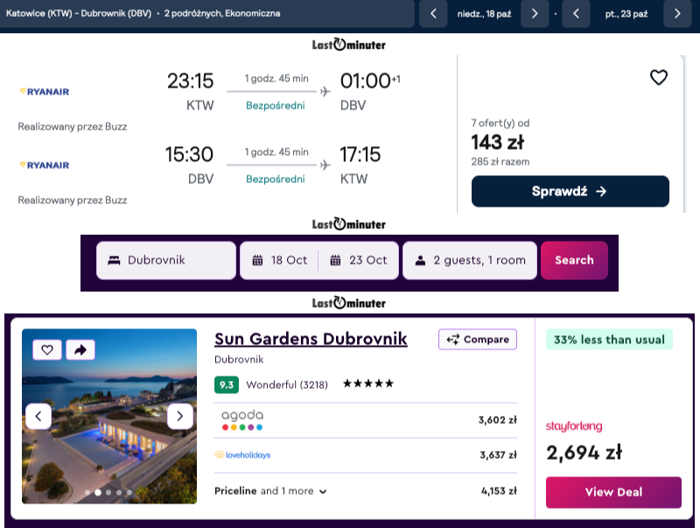Click the person icon in guests field
Image resolution: width=700 pixels, height=528 pixels.
[420, 260]
